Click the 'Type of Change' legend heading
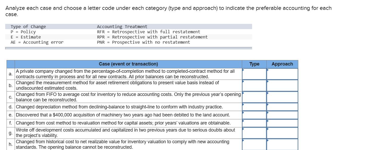This screenshot has width=367, height=150. click(28, 27)
